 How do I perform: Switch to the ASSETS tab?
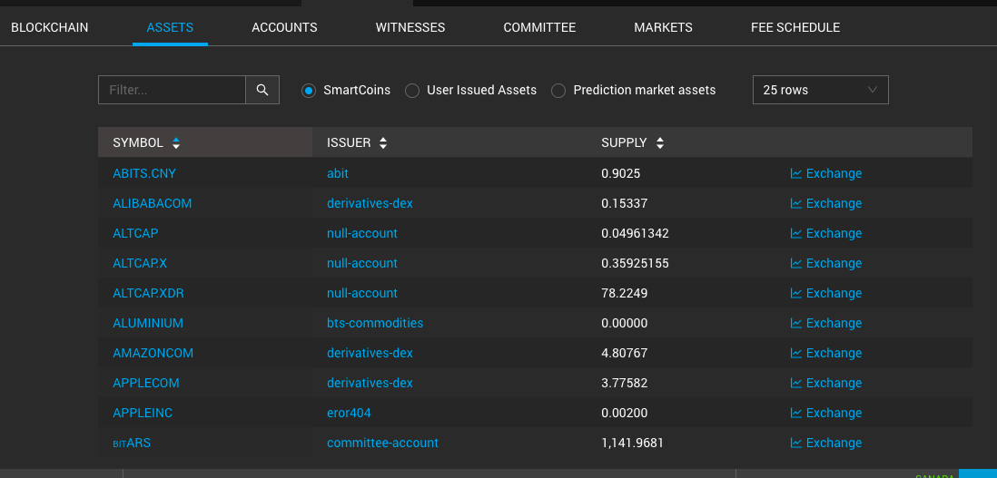point(170,27)
